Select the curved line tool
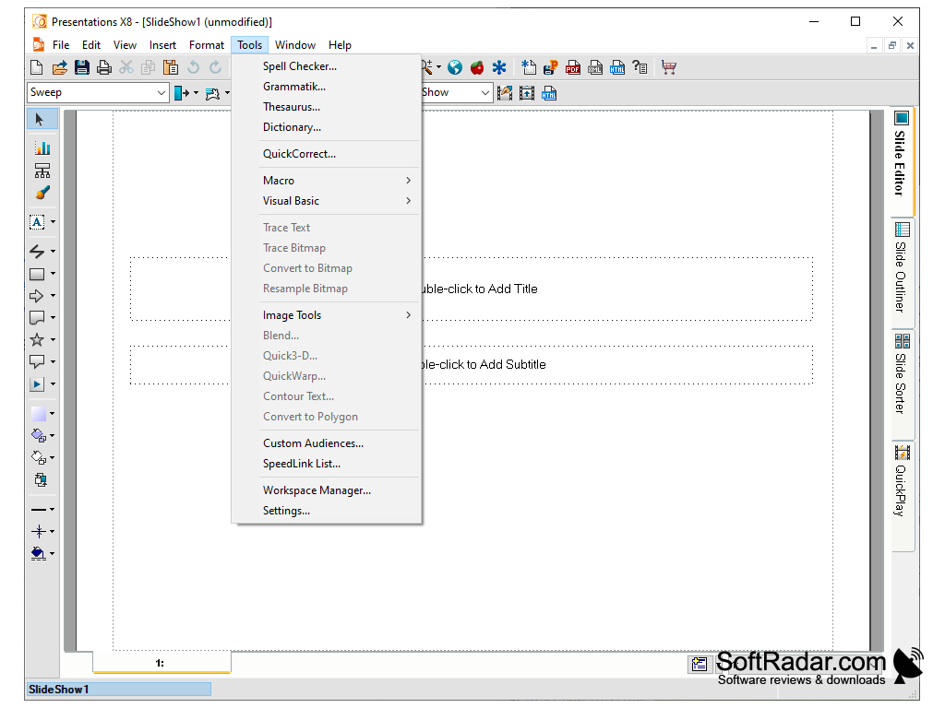Screen dimensions: 945x708 point(37,251)
